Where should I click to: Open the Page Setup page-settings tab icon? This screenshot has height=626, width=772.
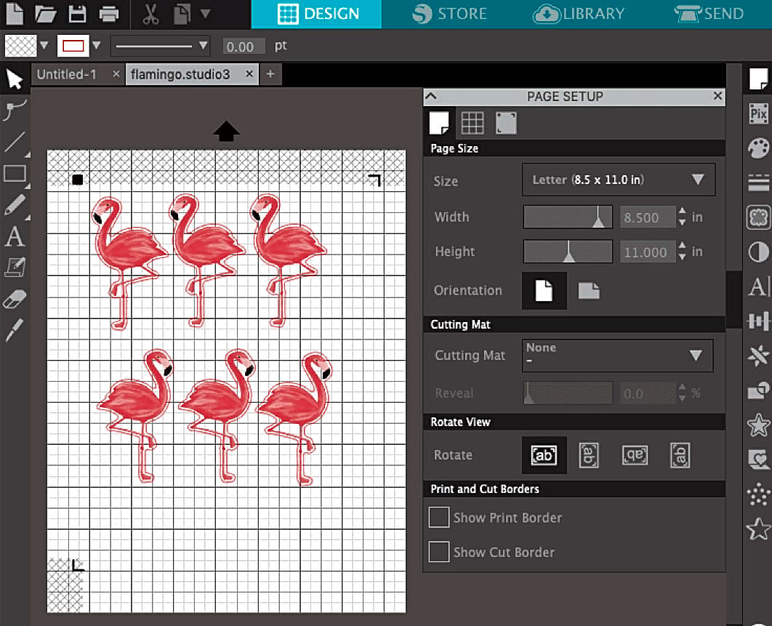[x=438, y=123]
